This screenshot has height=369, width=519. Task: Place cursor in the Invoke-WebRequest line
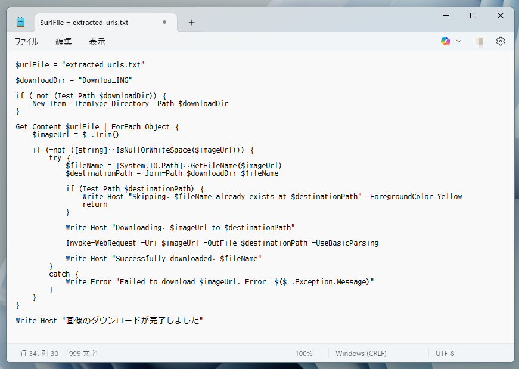222,243
